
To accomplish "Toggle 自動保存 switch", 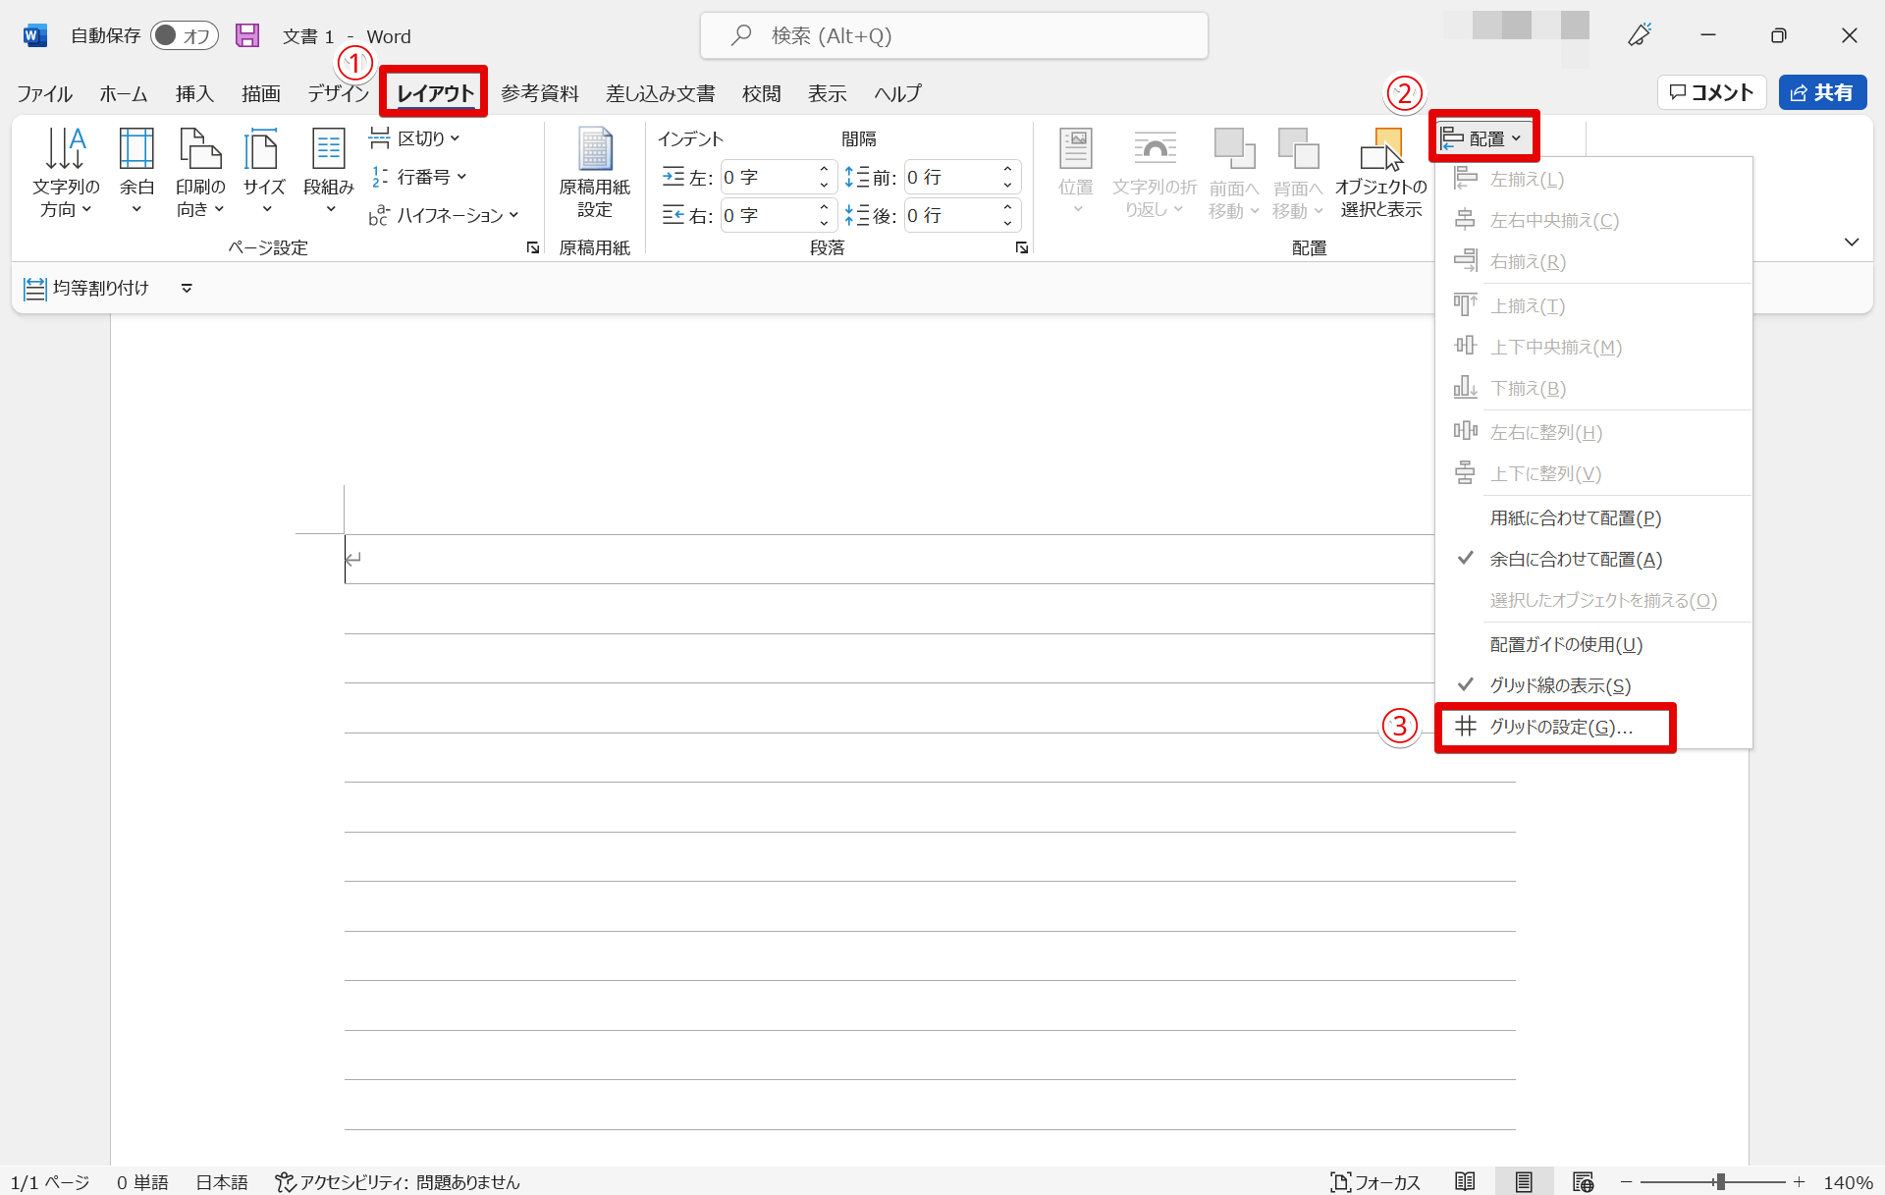I will pos(185,36).
